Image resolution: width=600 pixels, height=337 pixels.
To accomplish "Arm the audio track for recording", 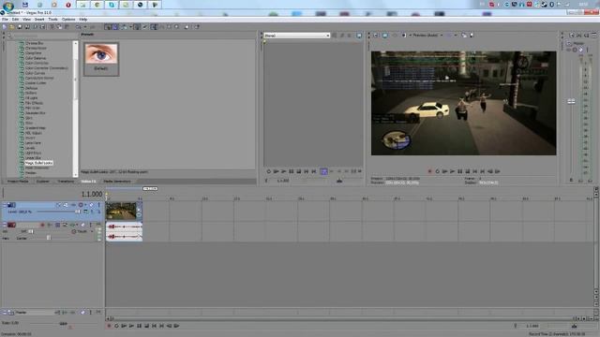I will pyautogui.click(x=42, y=225).
